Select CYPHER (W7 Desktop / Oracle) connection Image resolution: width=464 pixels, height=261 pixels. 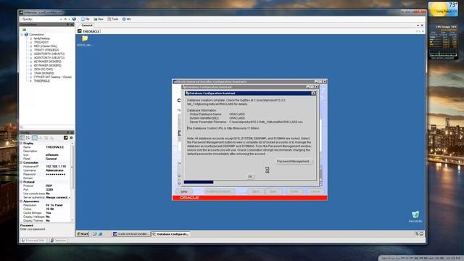click(x=52, y=77)
